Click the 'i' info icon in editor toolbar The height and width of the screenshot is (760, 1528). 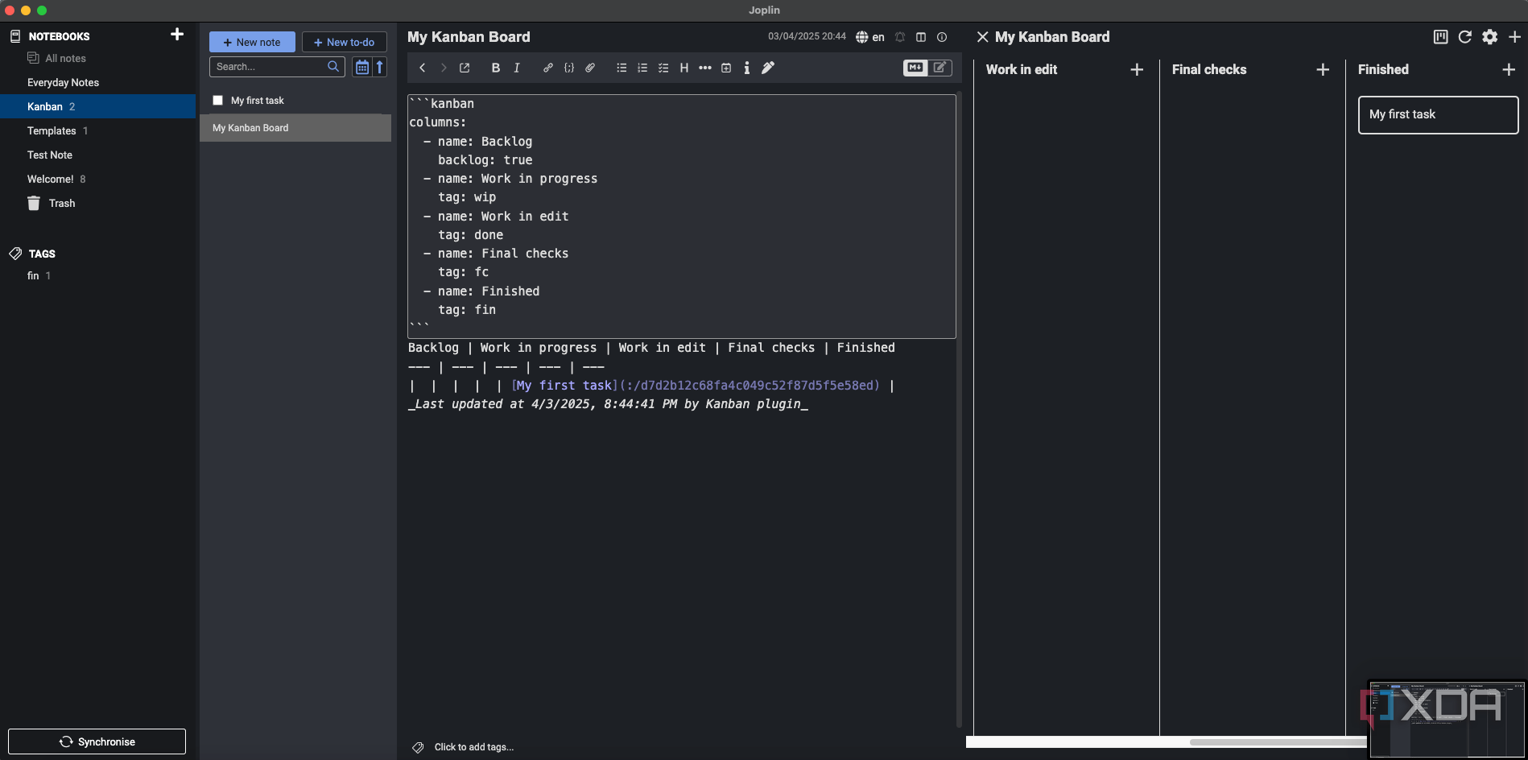747,68
